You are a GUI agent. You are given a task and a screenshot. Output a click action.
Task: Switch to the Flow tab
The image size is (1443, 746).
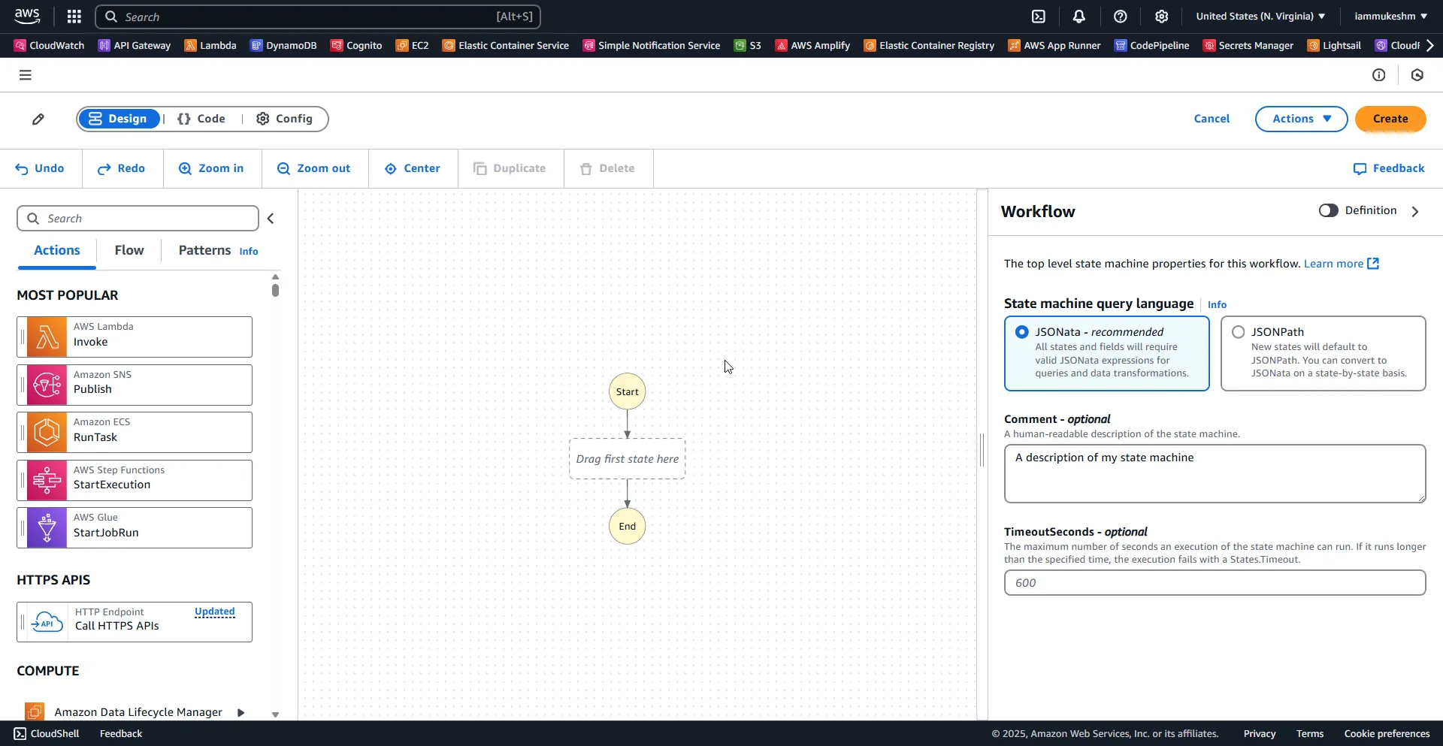click(129, 251)
